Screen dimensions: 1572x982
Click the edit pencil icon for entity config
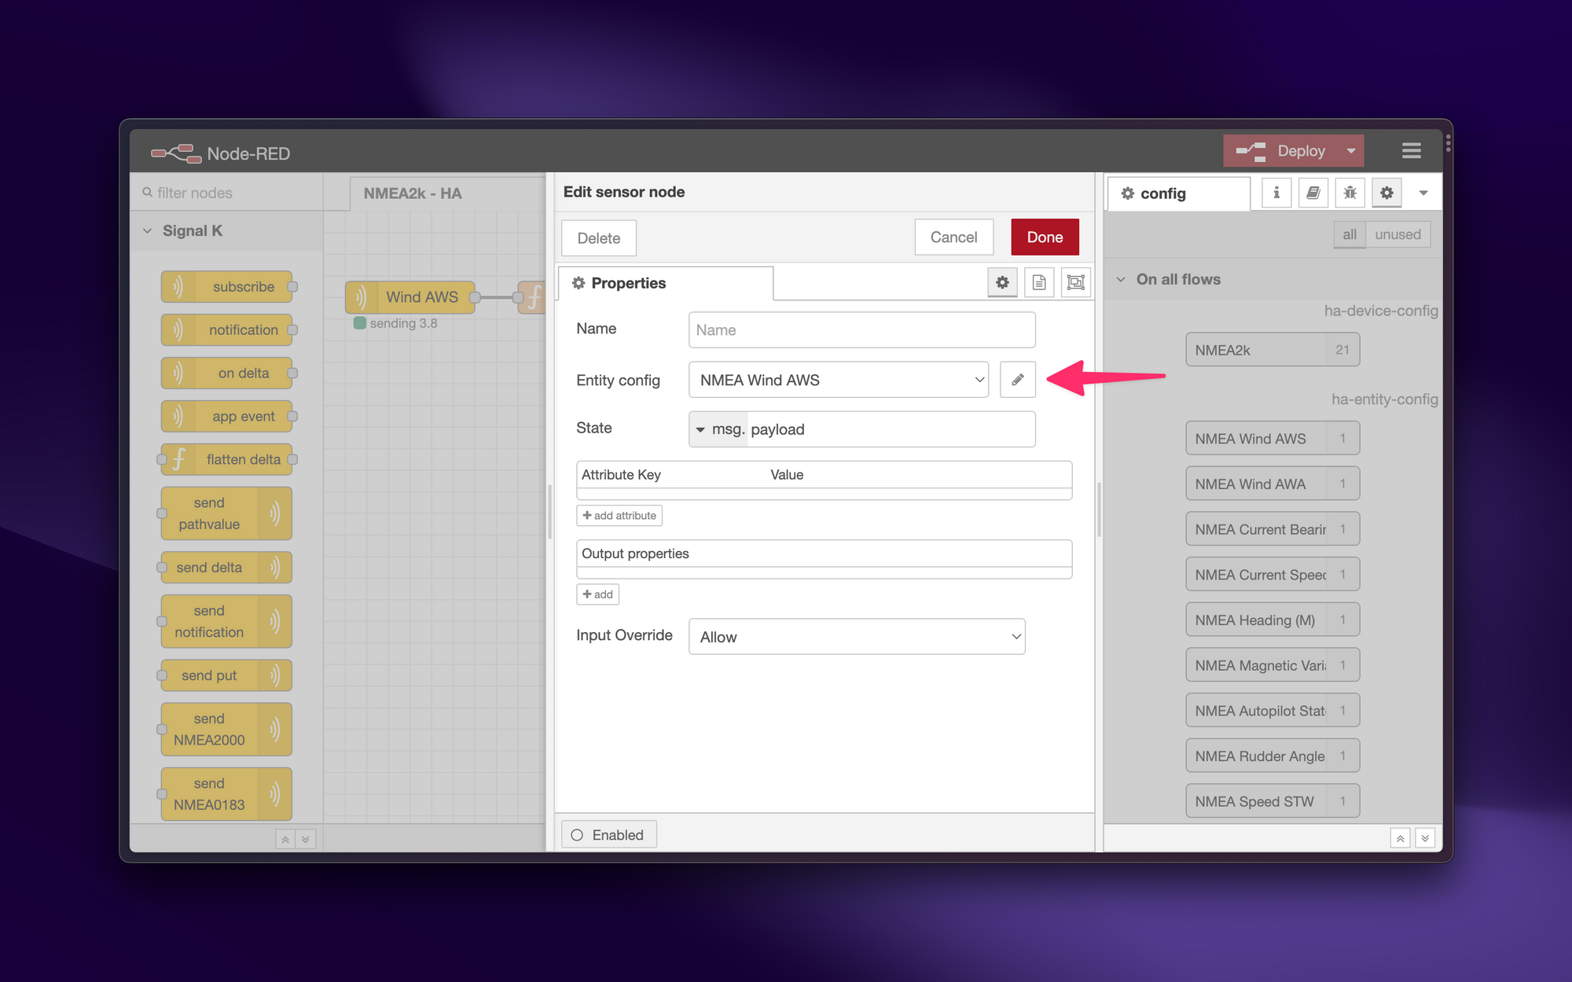[1017, 379]
